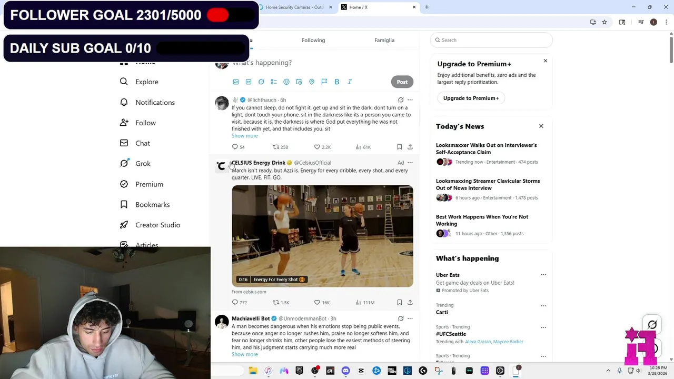The height and width of the screenshot is (379, 674).
Task: Open Notifications in the sidebar
Action: pyautogui.click(x=147, y=102)
